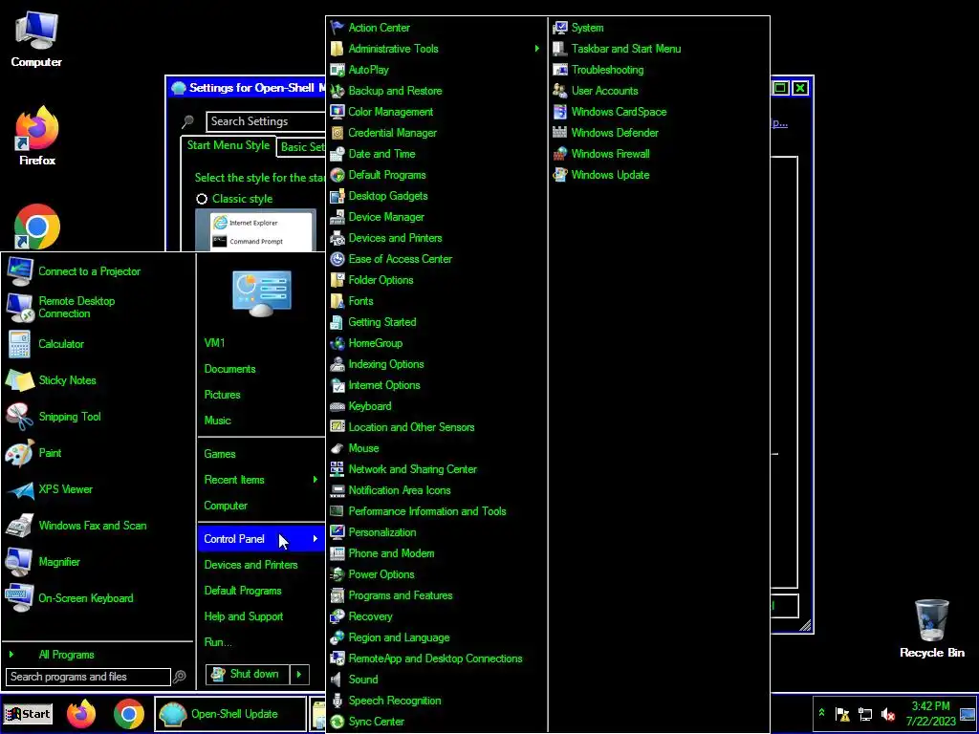Open Pictures from start menu

(222, 395)
